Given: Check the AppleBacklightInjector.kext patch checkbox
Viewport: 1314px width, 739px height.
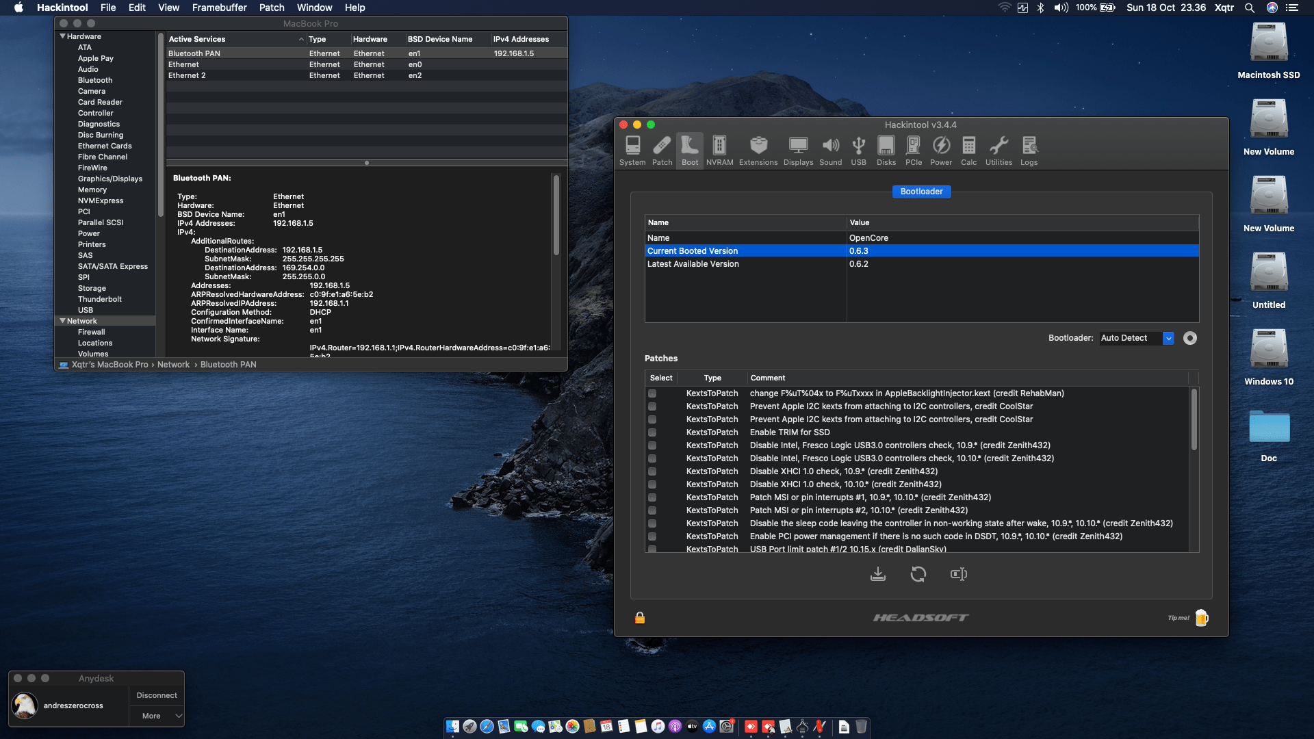Looking at the screenshot, I should [x=652, y=393].
